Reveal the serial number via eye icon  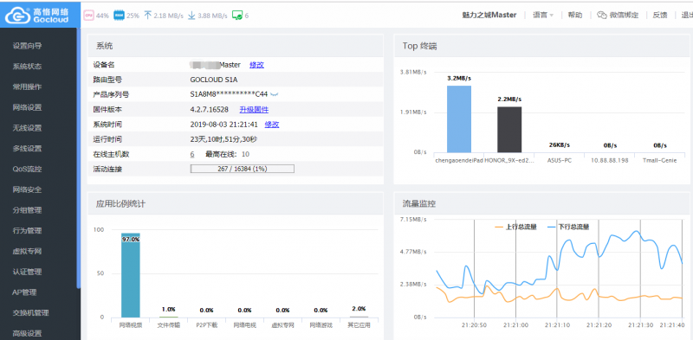(275, 94)
